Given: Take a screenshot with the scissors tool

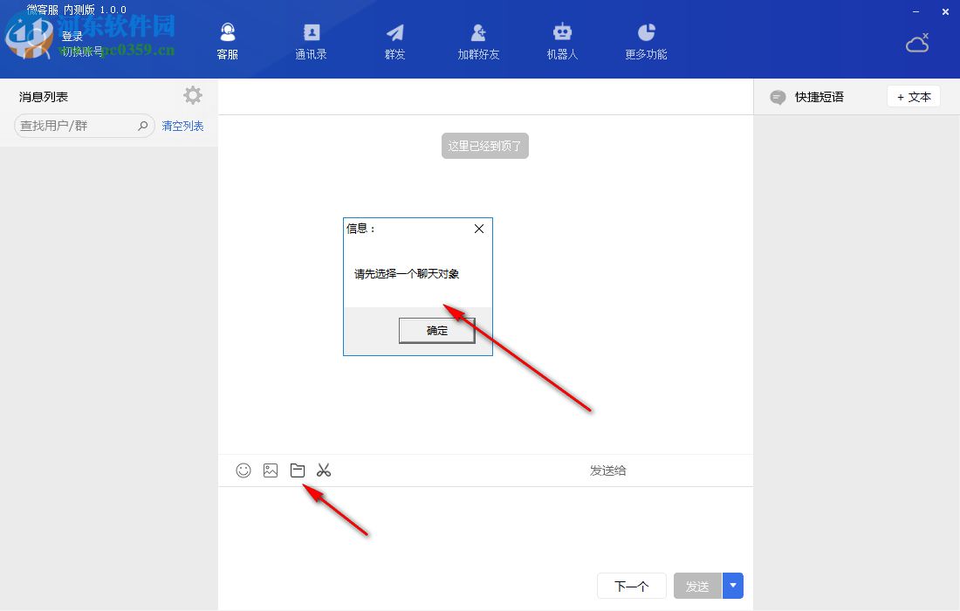Looking at the screenshot, I should (323, 470).
